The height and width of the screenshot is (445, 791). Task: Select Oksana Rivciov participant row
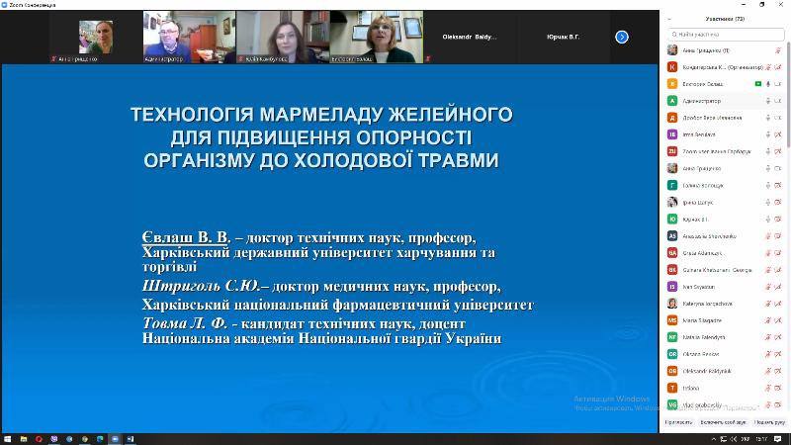[725, 354]
